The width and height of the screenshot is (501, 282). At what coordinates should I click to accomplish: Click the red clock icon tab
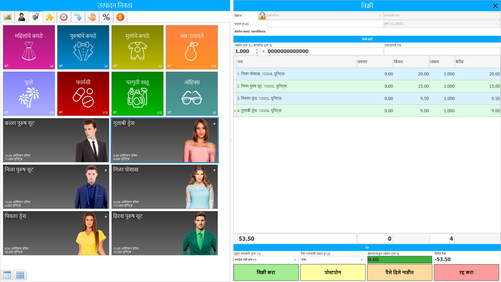pos(64,17)
